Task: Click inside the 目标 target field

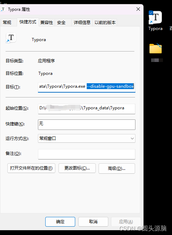Action: click(87, 87)
